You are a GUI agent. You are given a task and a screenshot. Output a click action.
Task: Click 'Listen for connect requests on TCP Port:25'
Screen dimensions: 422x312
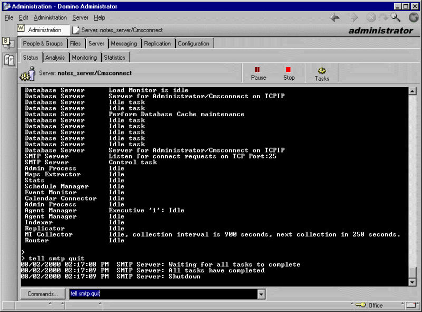[x=193, y=156]
